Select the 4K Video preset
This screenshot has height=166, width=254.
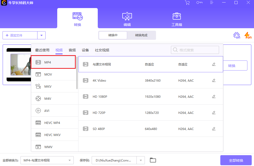pyautogui.click(x=151, y=80)
